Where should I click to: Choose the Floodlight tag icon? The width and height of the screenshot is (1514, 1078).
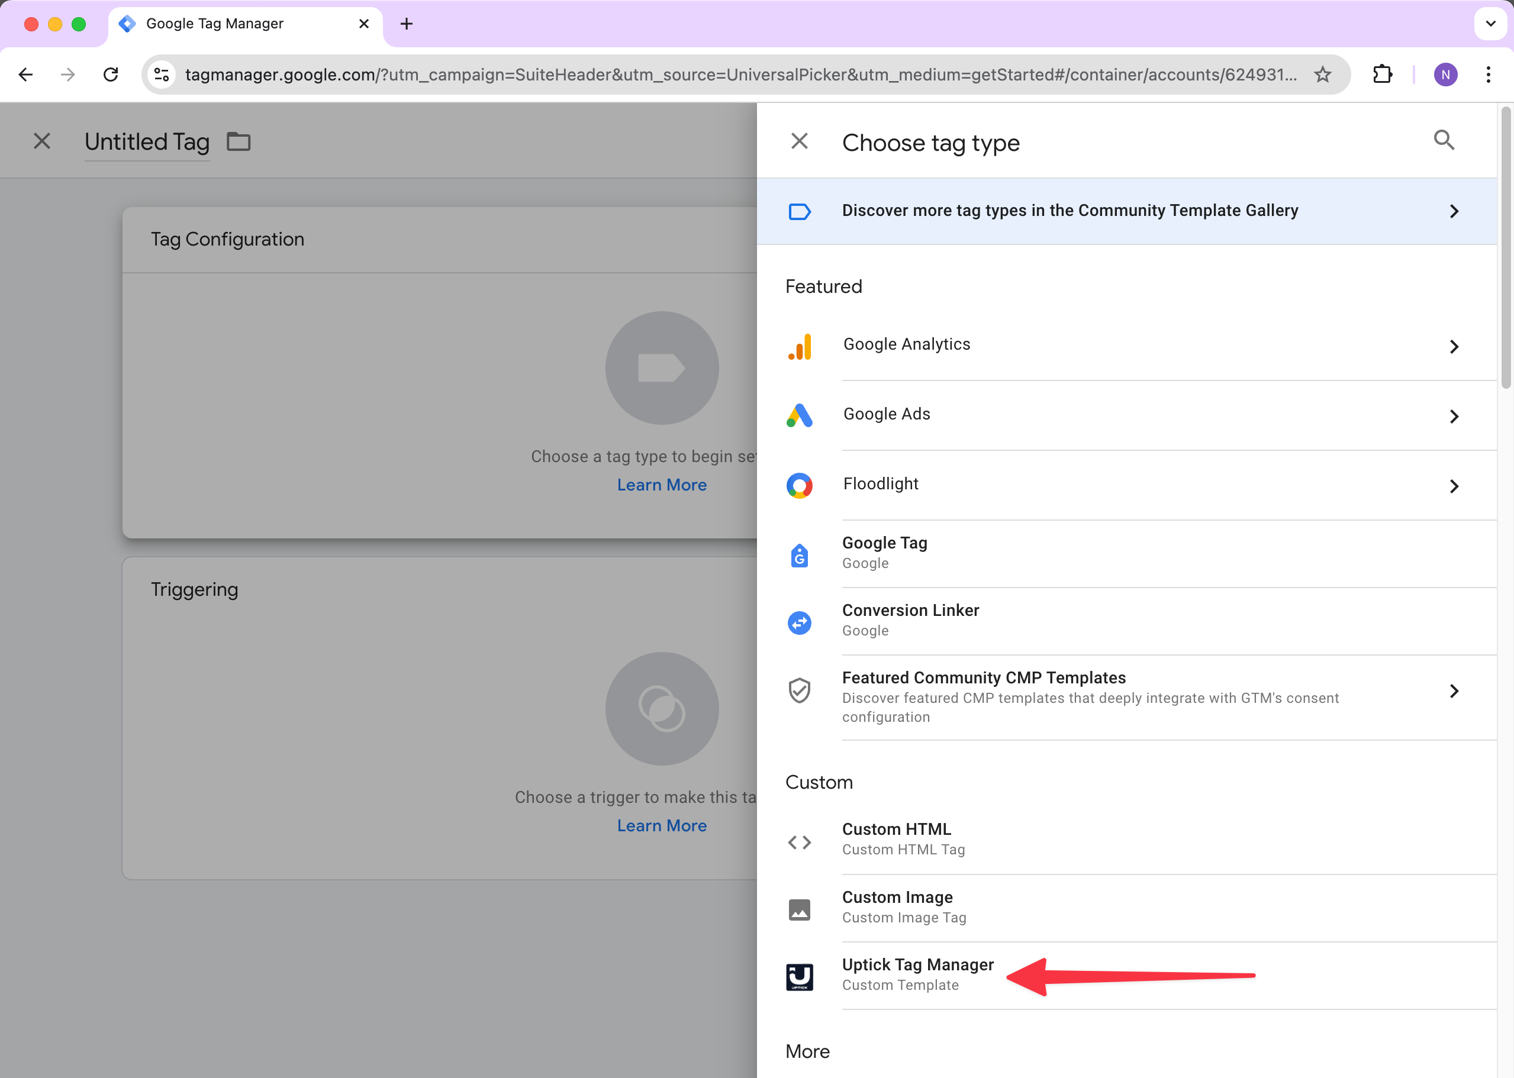click(x=800, y=486)
